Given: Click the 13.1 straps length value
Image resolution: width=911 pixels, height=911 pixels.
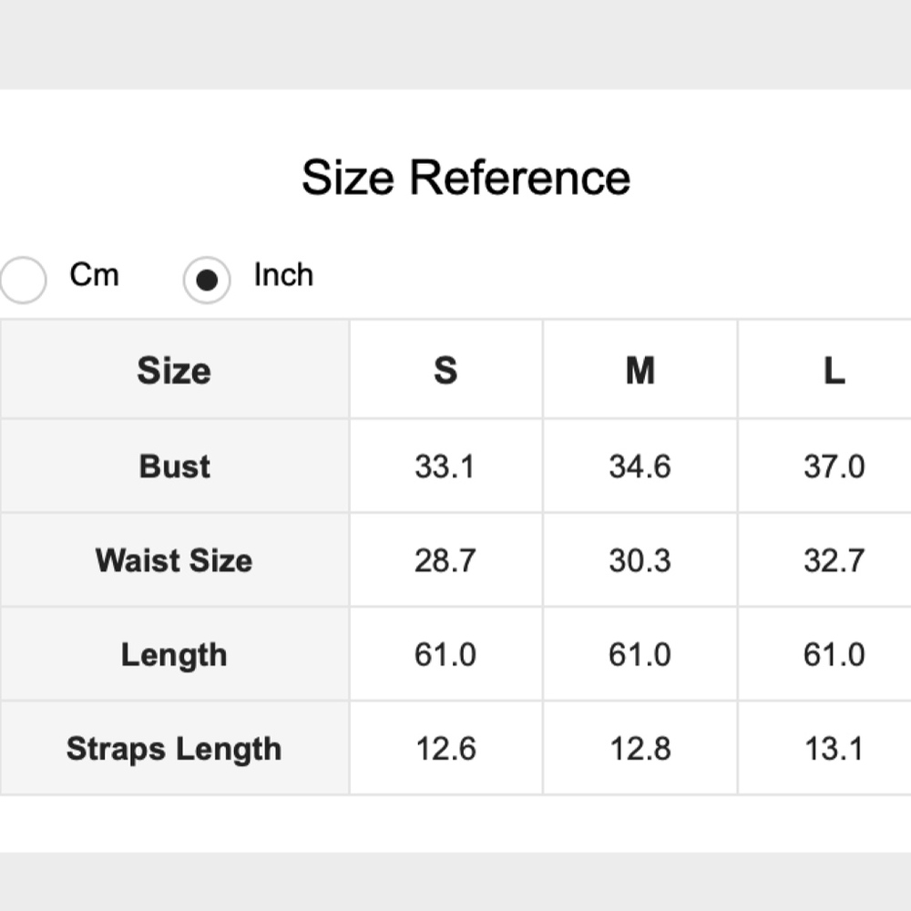Looking at the screenshot, I should pyautogui.click(x=834, y=749).
